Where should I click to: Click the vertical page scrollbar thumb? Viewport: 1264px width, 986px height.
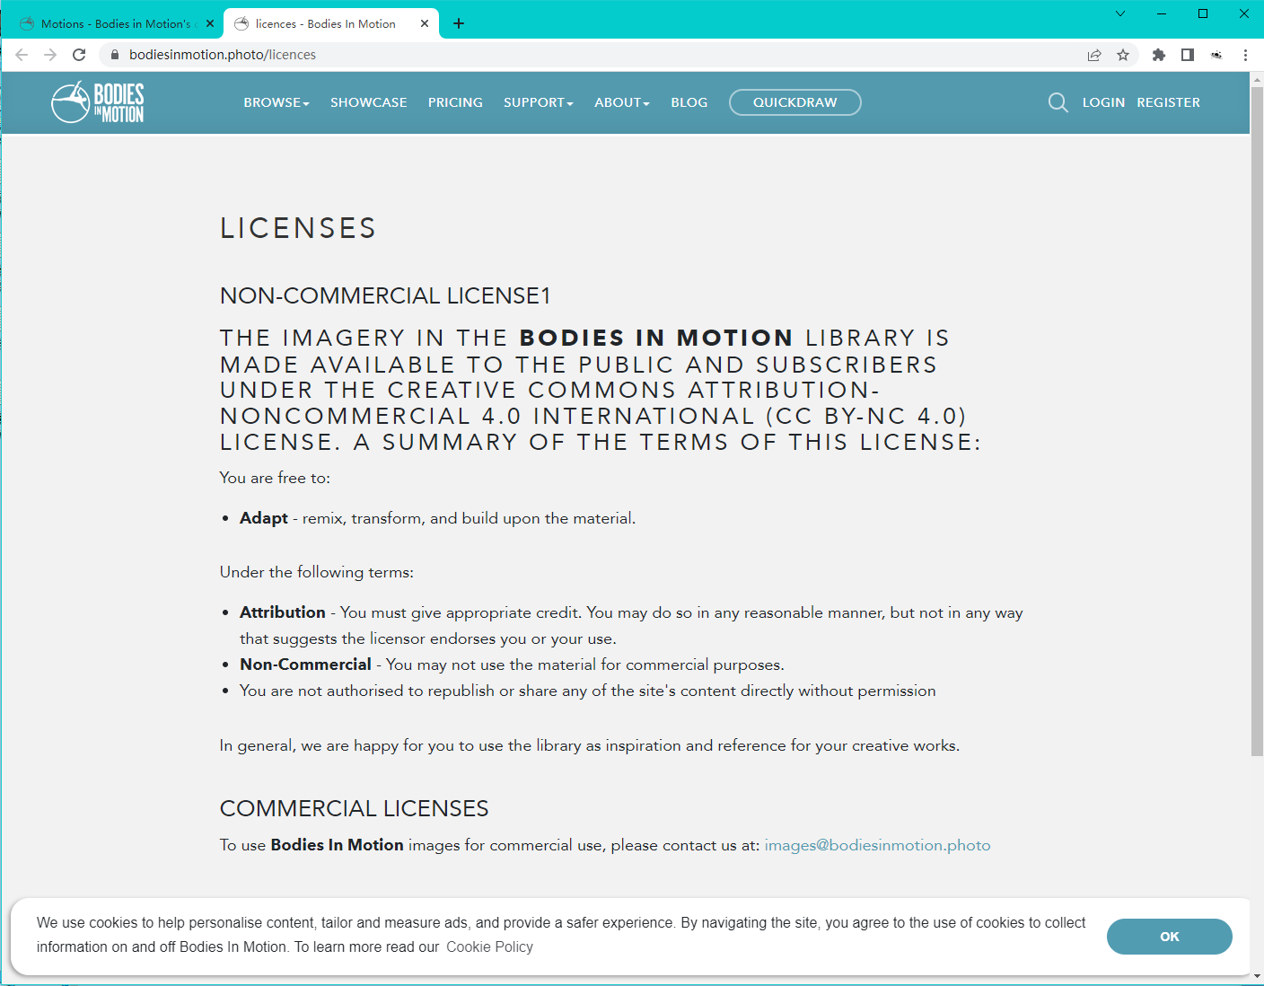tap(1257, 420)
